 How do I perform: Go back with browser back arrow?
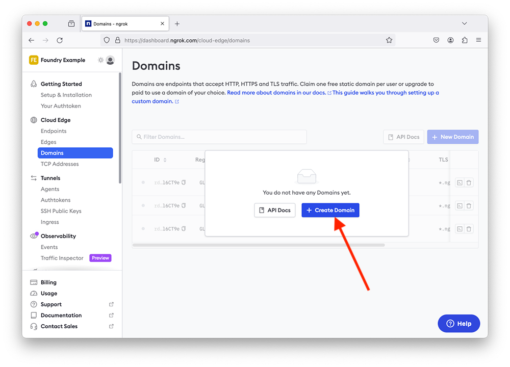pos(31,40)
